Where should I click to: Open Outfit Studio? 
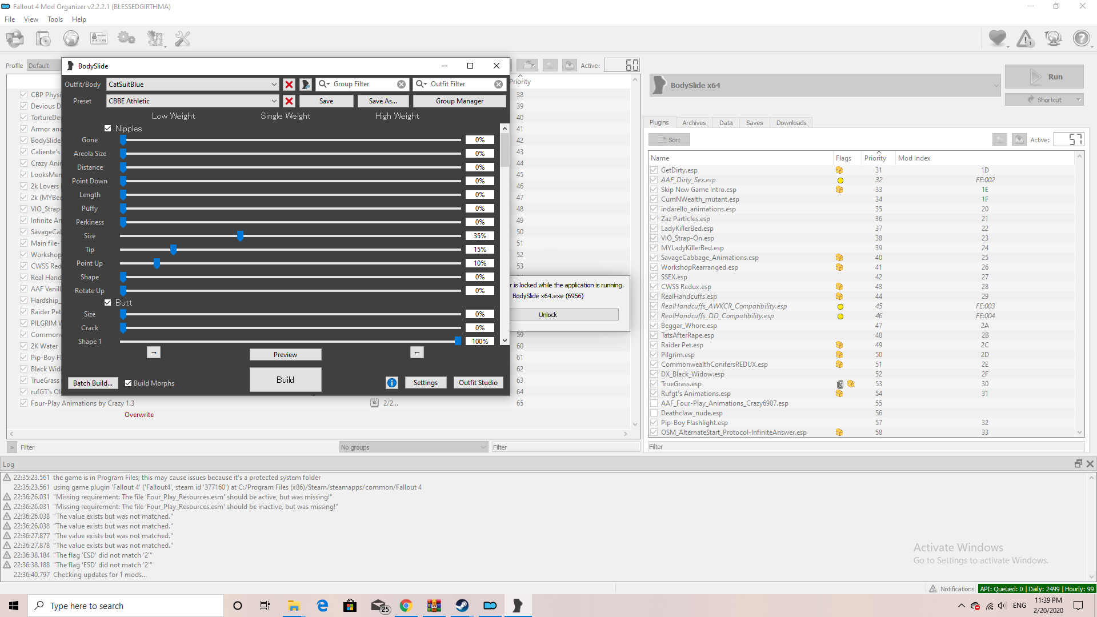click(478, 383)
